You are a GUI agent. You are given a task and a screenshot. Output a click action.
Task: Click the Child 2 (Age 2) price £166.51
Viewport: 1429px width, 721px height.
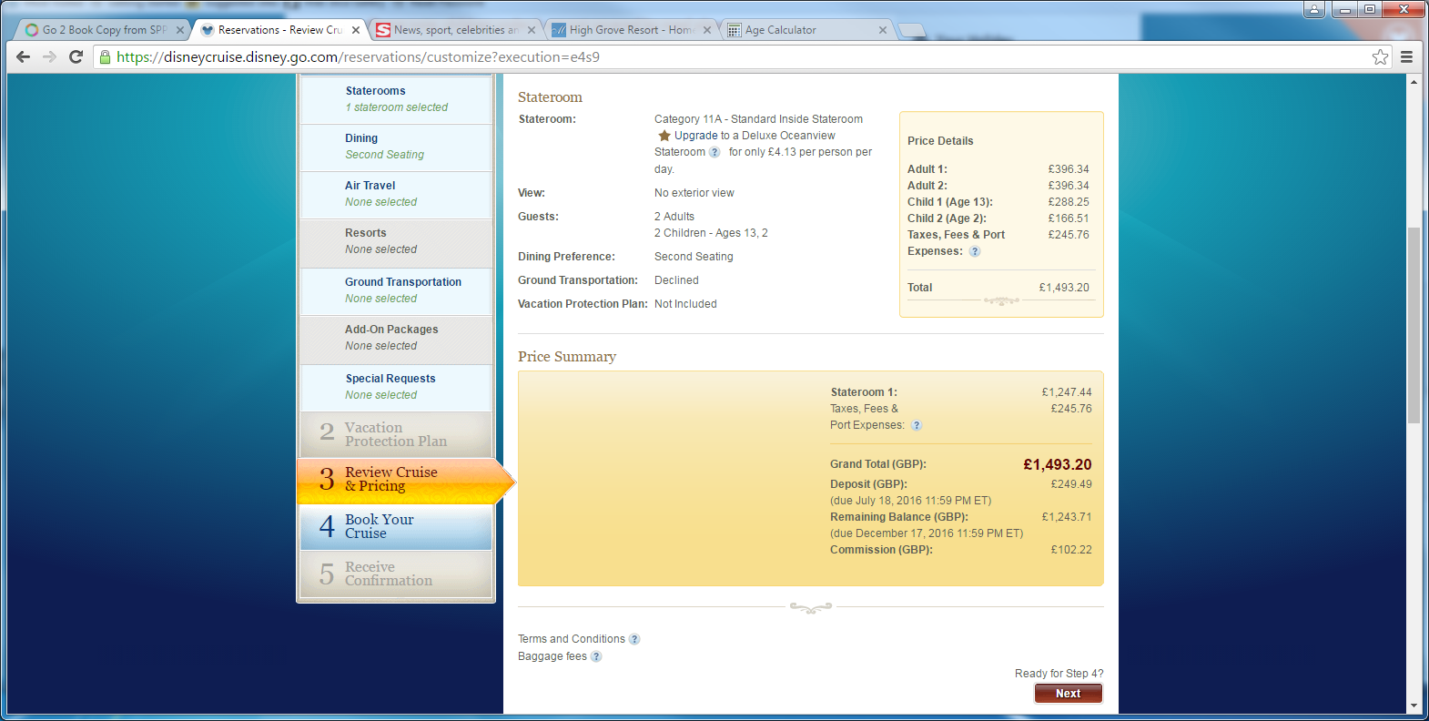point(1069,218)
